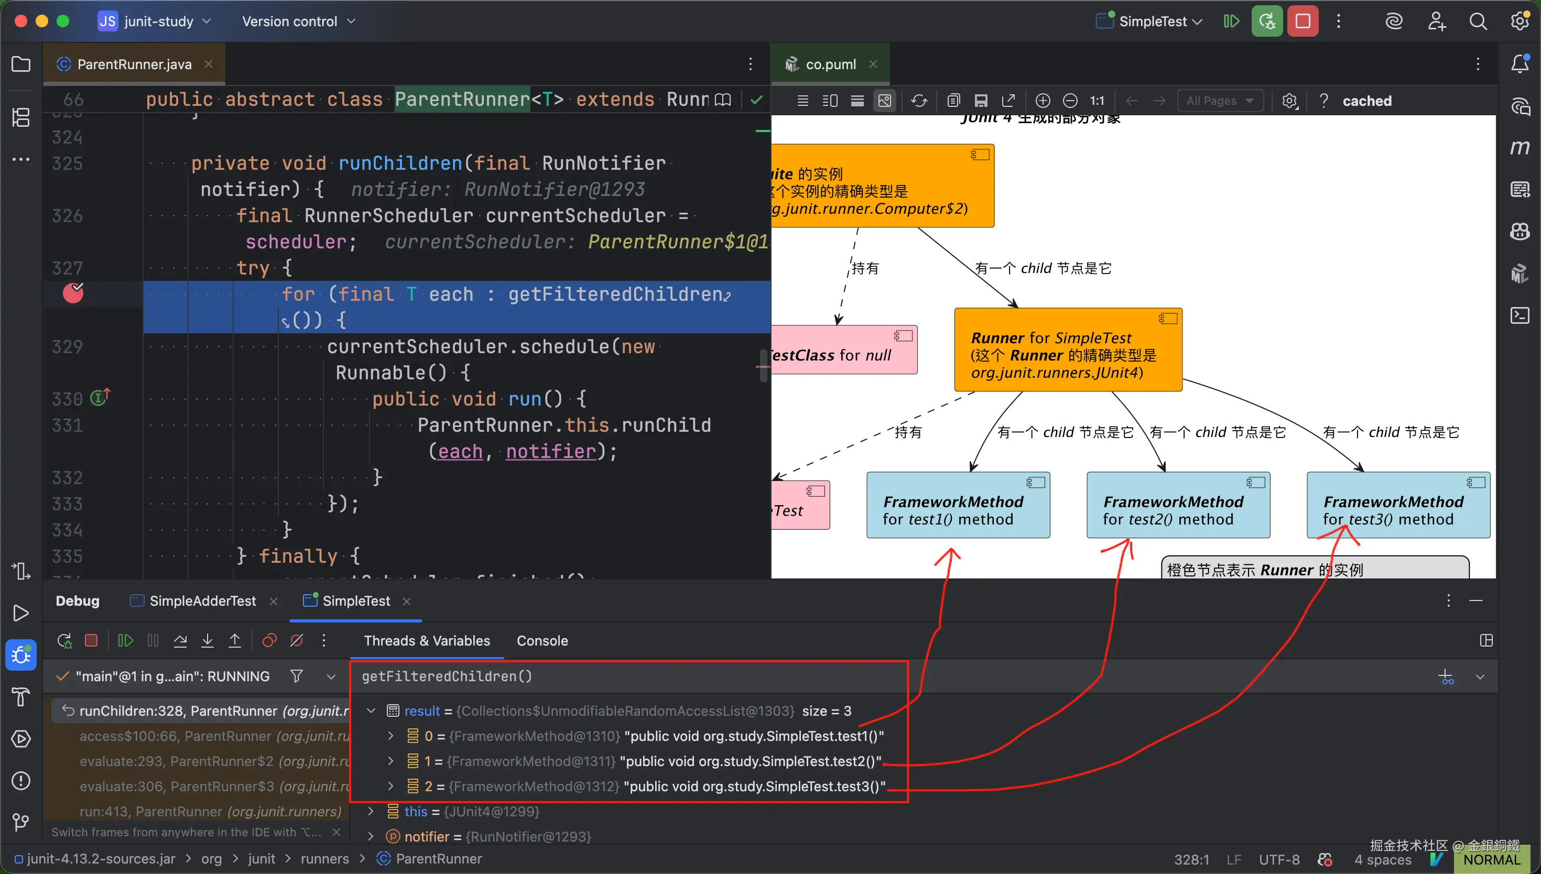
Task: Click the Rerun SimpleTest debug icon
Action: (64, 640)
